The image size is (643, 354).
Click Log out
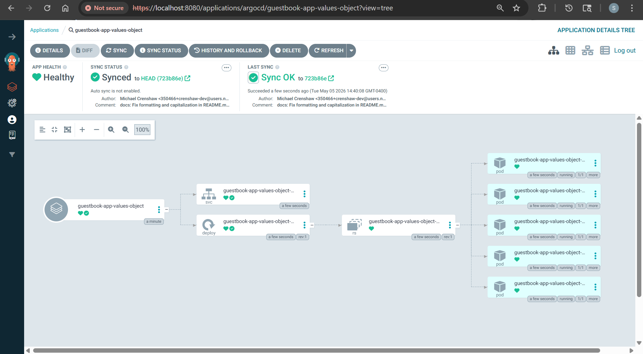625,51
